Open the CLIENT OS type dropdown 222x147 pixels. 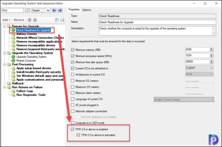tap(199, 68)
